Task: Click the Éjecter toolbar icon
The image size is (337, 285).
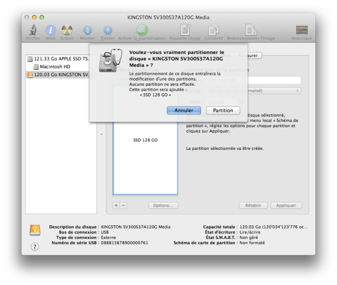Action: coord(108,30)
